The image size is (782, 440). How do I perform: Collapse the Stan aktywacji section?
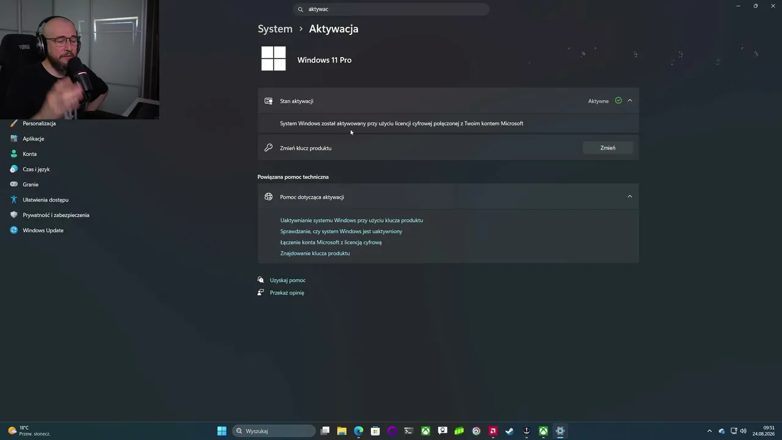pos(630,101)
